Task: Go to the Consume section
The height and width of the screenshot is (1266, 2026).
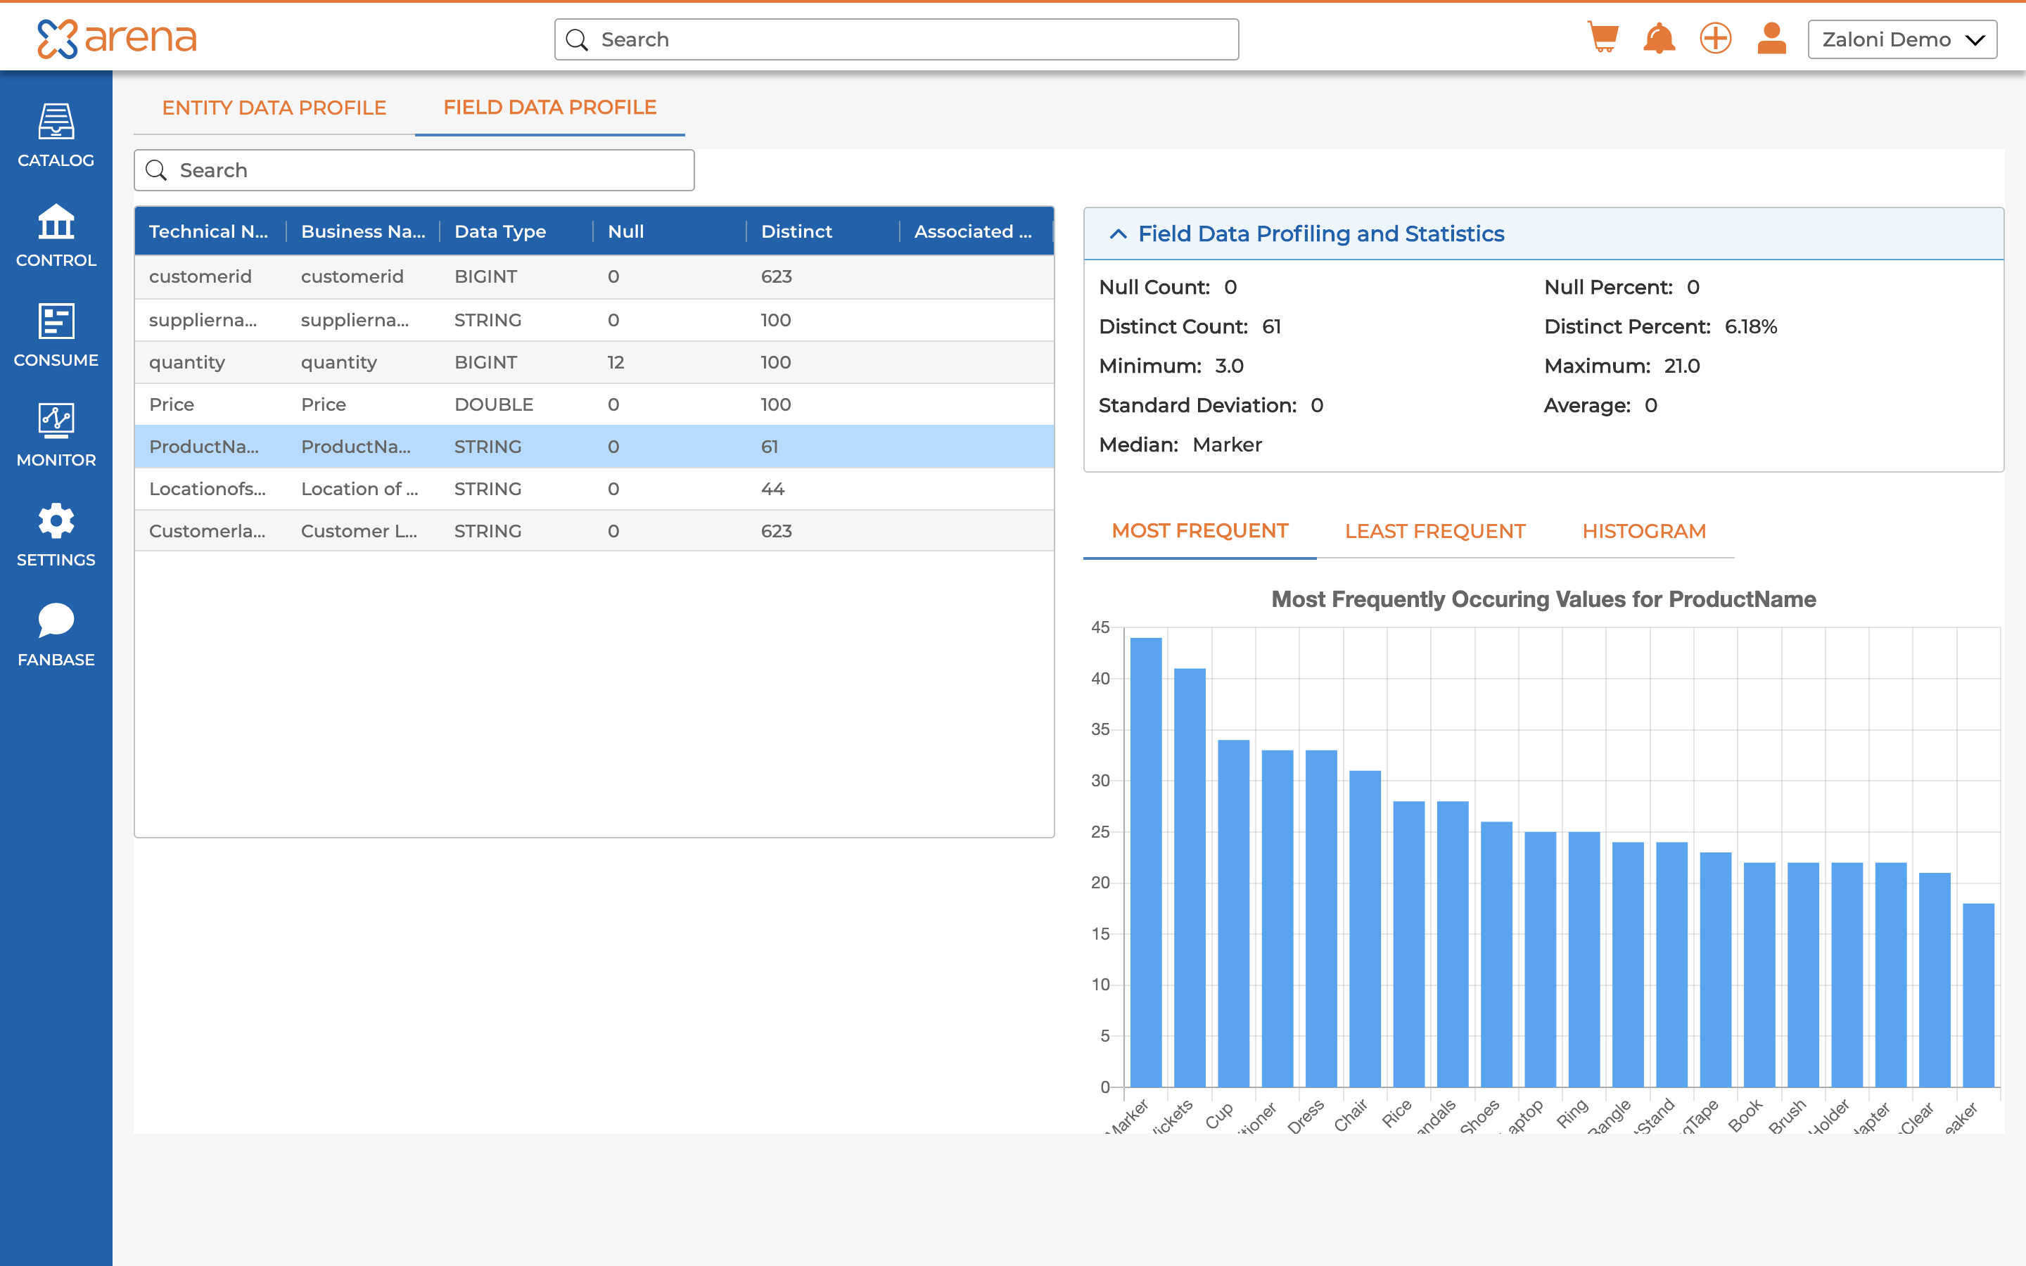Action: tap(56, 335)
